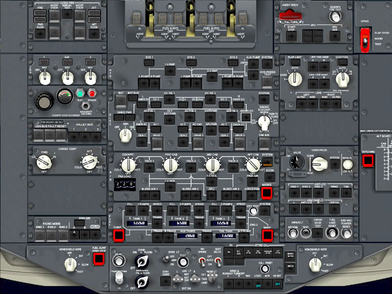The image size is (392, 294).
Task: Flip the NOSE LT TAXI/LAND switch
Action: point(213,276)
